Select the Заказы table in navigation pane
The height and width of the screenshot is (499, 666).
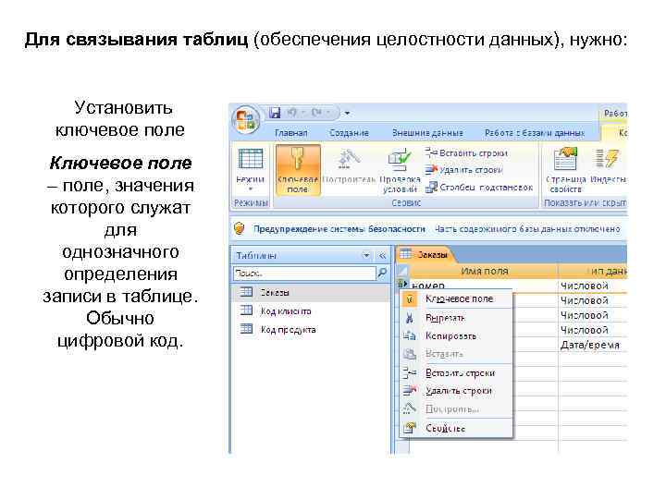[x=310, y=292]
